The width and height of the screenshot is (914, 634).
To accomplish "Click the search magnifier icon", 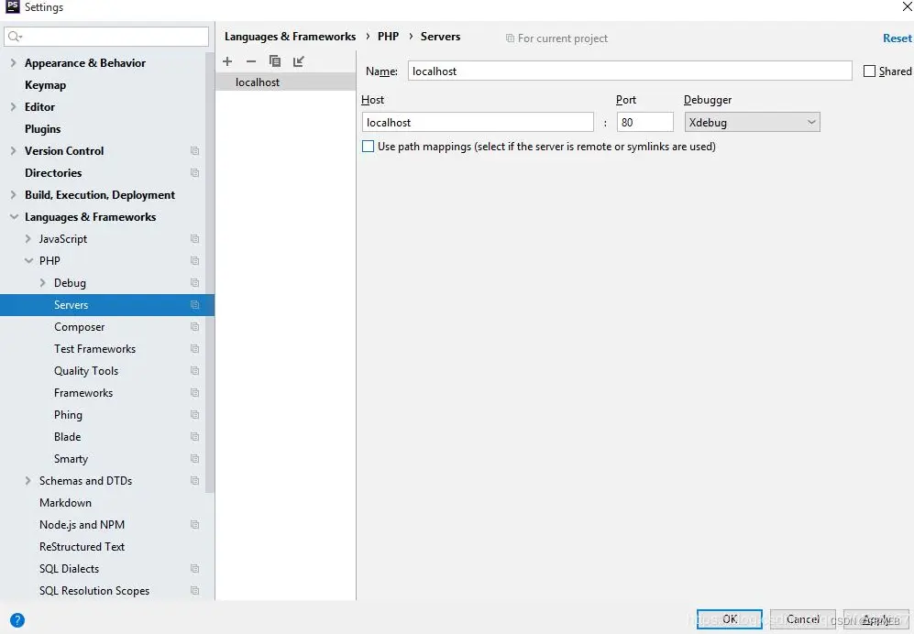I will point(15,37).
